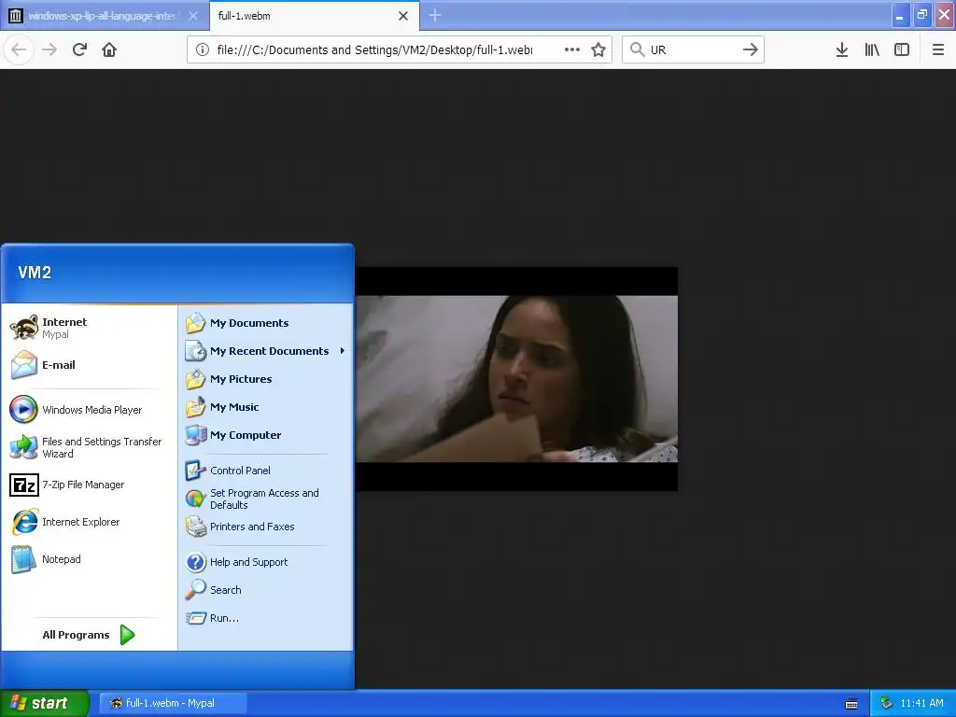This screenshot has height=717, width=956.
Task: Open Set Program Access and Defaults
Action: point(265,499)
